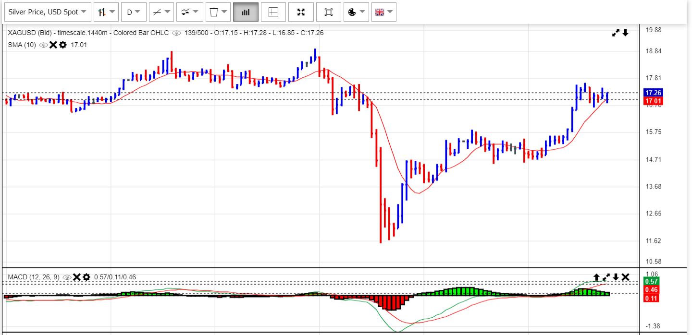Screen dimensions: 692x335
Task: Click the 15.75 price axis label
Action: [654, 132]
